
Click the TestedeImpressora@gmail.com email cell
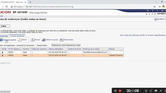(95, 52)
